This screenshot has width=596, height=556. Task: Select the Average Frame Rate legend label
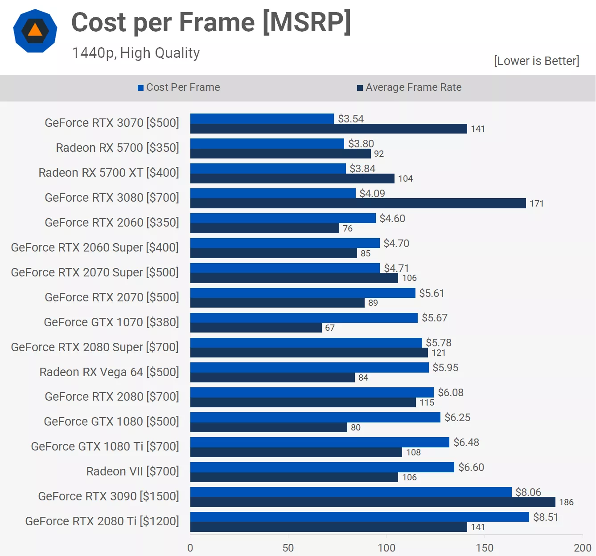pyautogui.click(x=413, y=87)
